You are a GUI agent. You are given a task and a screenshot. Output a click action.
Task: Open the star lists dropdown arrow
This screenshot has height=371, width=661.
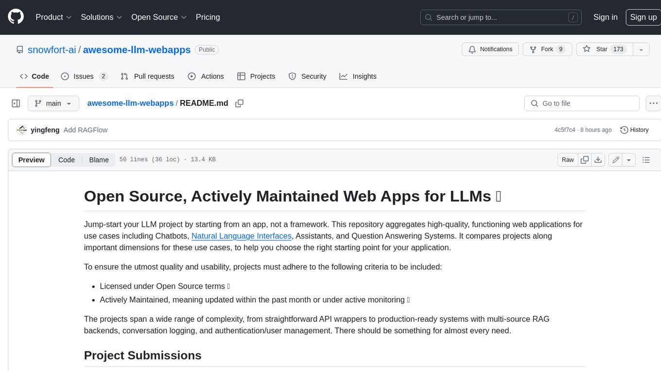(x=641, y=50)
